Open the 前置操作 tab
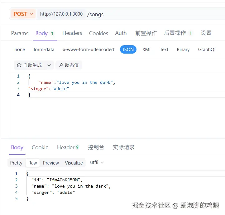The height and width of the screenshot is (215, 225). (x=146, y=33)
